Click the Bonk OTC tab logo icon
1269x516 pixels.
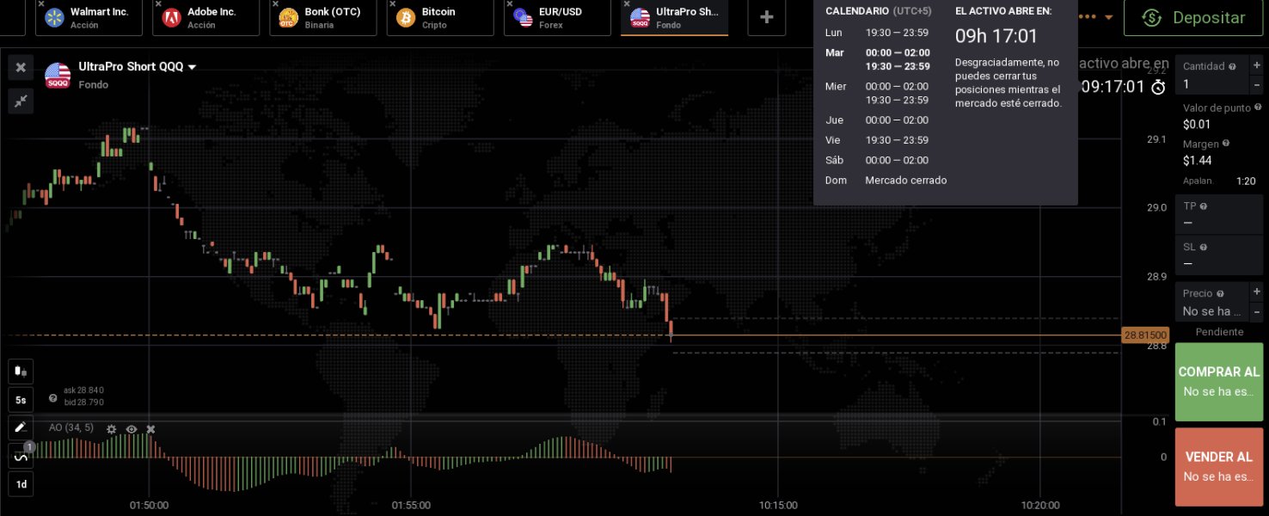pos(289,17)
